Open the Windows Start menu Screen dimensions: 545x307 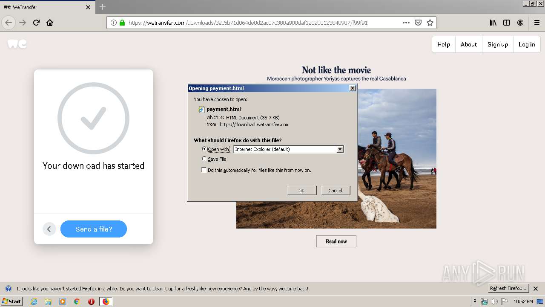click(x=11, y=301)
